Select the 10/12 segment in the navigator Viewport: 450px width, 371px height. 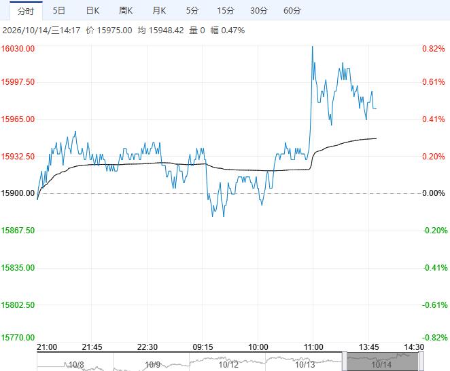tap(228, 362)
